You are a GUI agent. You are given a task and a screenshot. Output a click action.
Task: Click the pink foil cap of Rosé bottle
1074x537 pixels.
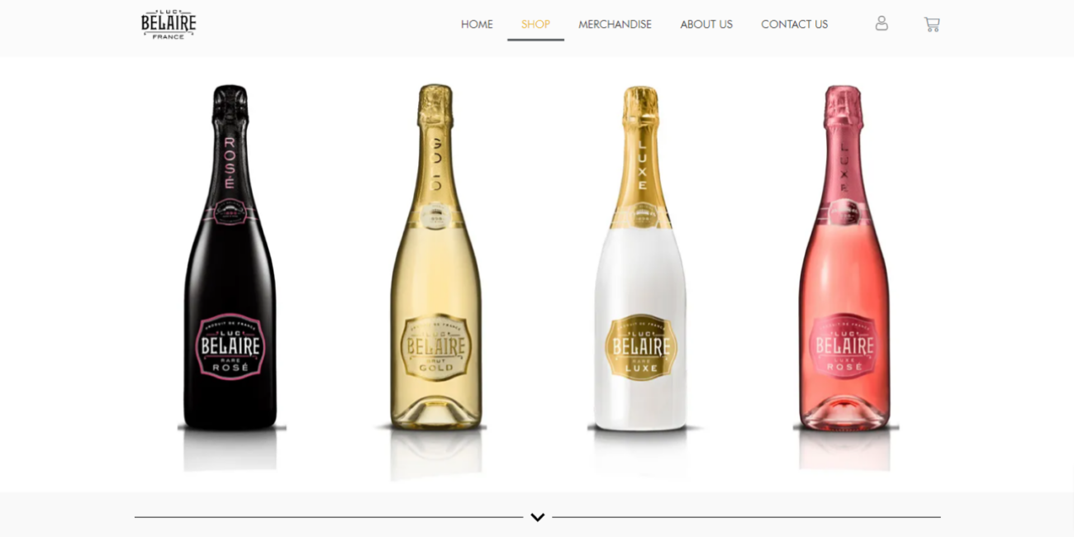(844, 106)
